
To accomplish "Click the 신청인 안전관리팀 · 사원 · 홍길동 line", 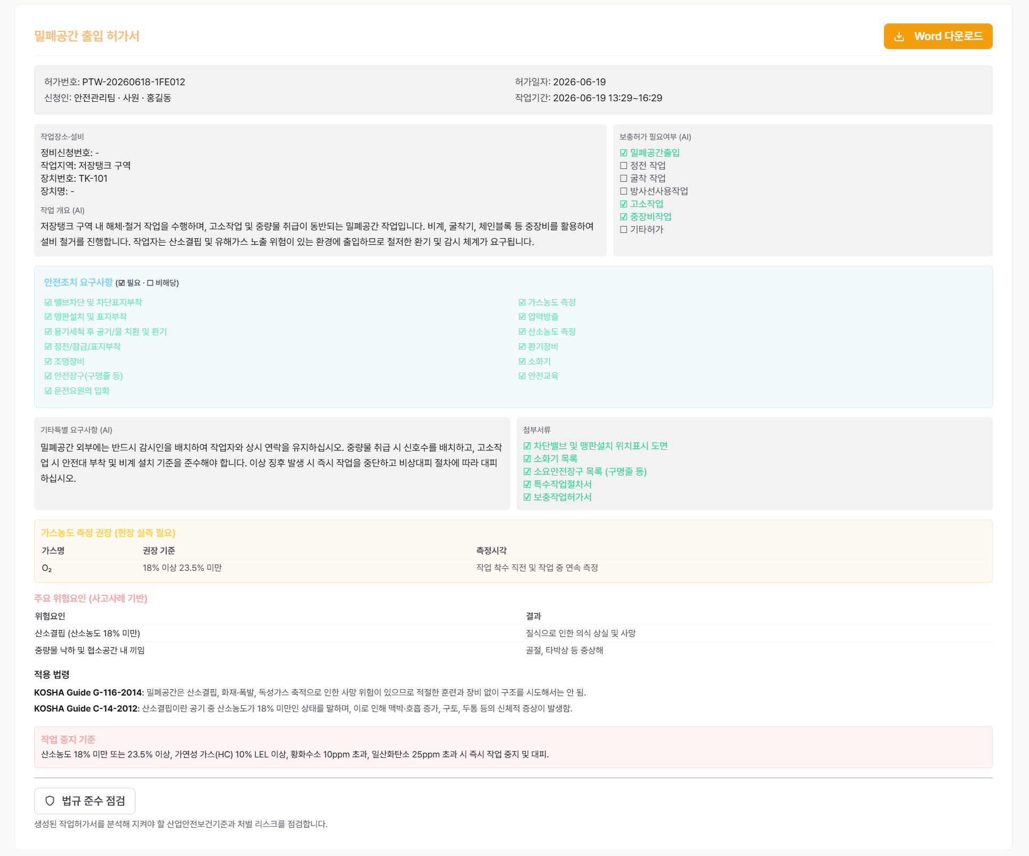I will tap(108, 98).
